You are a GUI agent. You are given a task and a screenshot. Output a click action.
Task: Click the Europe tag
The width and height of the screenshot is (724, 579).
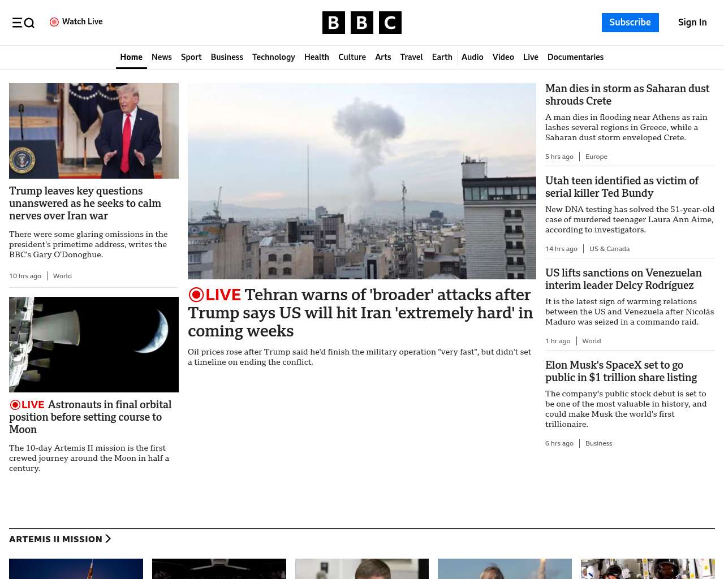pos(596,157)
